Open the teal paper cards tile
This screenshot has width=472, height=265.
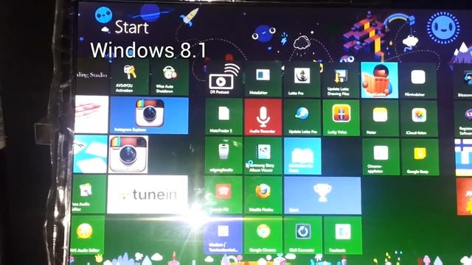coord(91,154)
